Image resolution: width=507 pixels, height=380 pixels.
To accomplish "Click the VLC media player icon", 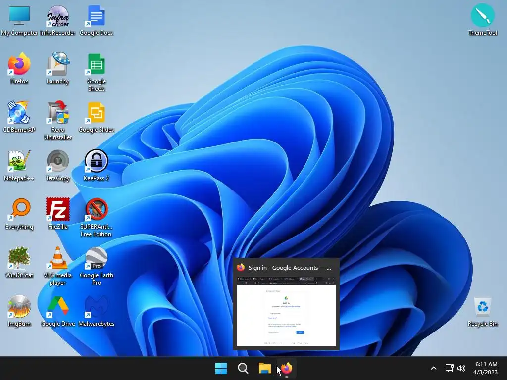I will 57,266.
